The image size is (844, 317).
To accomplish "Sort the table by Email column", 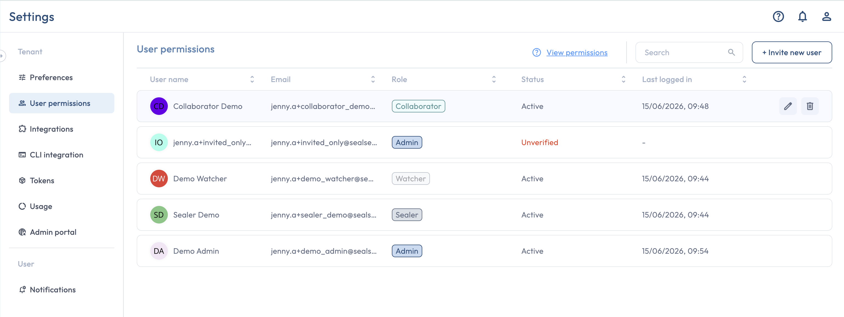I will [373, 79].
